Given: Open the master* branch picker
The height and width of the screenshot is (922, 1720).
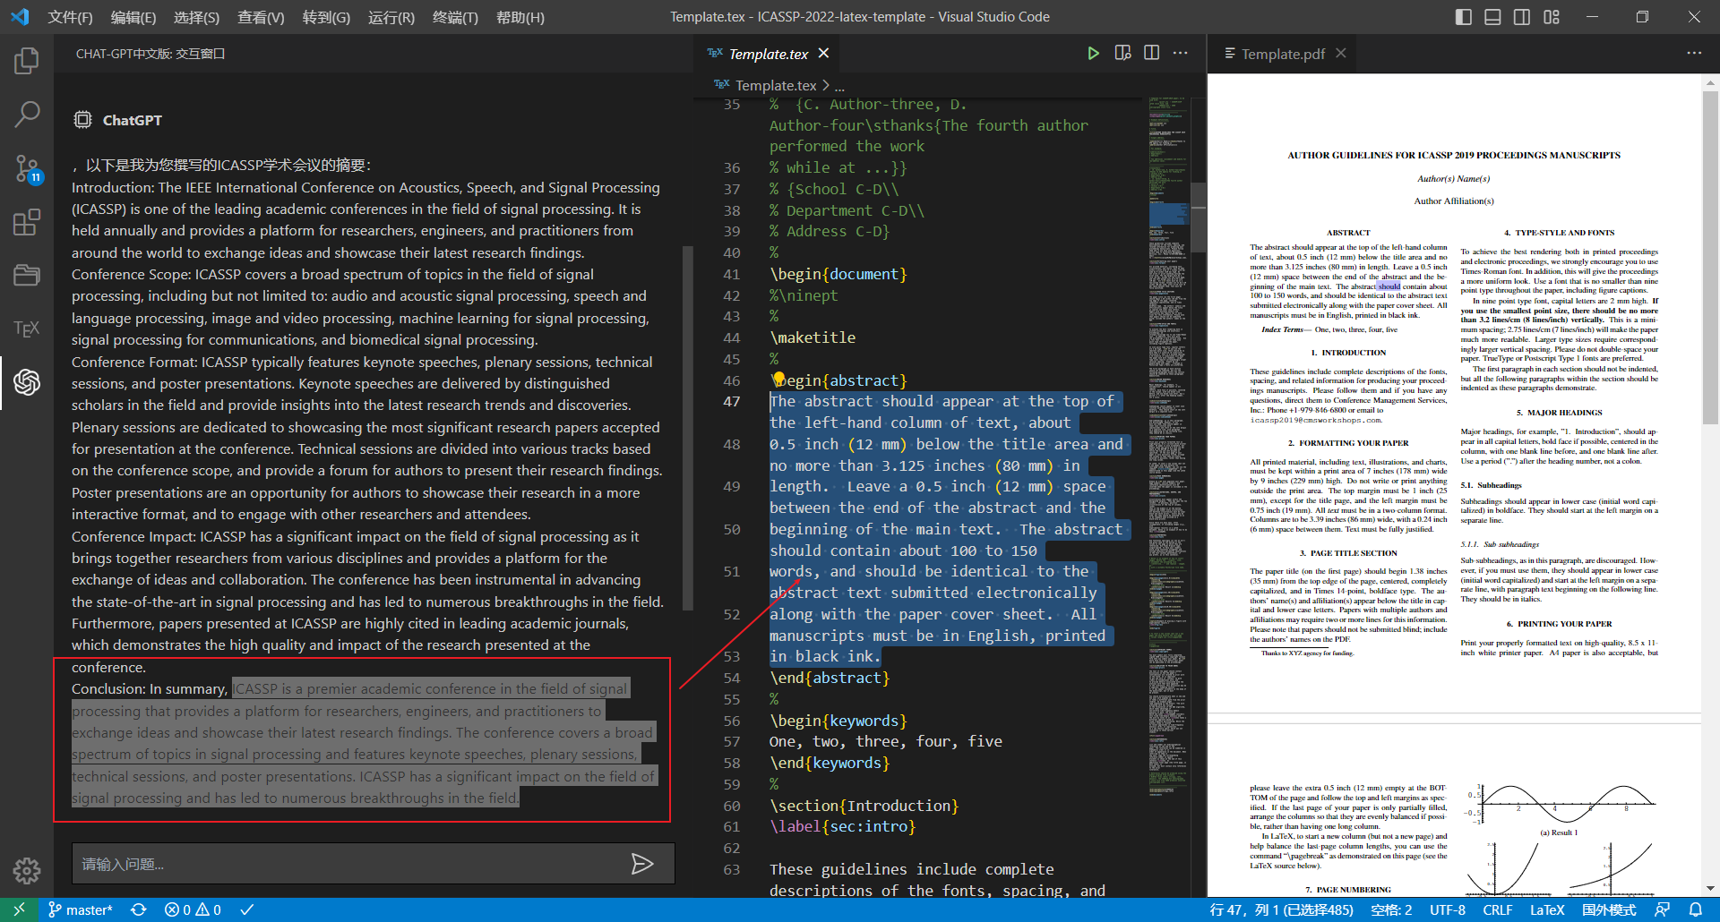Looking at the screenshot, I should pyautogui.click(x=81, y=909).
